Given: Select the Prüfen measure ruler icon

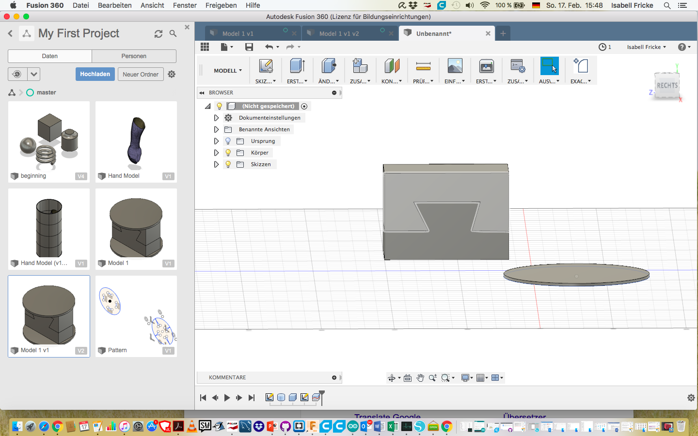Looking at the screenshot, I should click(423, 66).
